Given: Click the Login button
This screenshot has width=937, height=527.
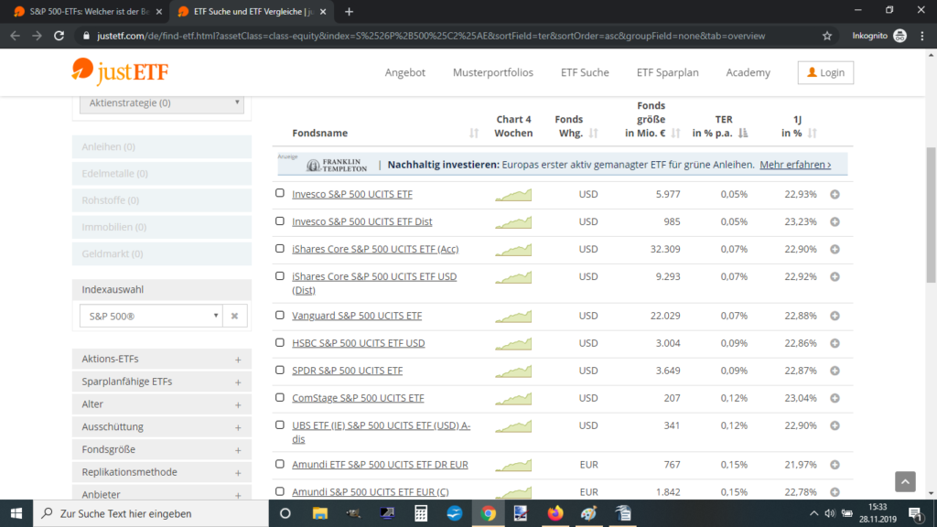Looking at the screenshot, I should (x=825, y=72).
